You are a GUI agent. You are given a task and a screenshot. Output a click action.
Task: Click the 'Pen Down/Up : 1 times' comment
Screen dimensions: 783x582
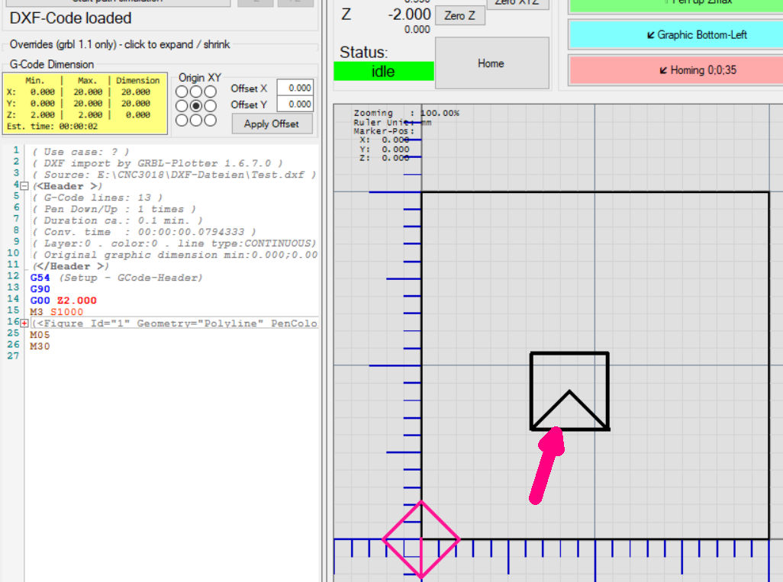click(x=114, y=209)
